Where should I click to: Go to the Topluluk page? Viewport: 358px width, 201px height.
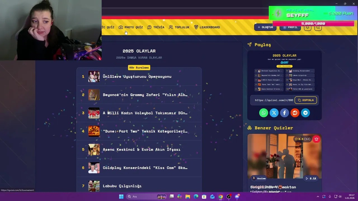click(179, 27)
